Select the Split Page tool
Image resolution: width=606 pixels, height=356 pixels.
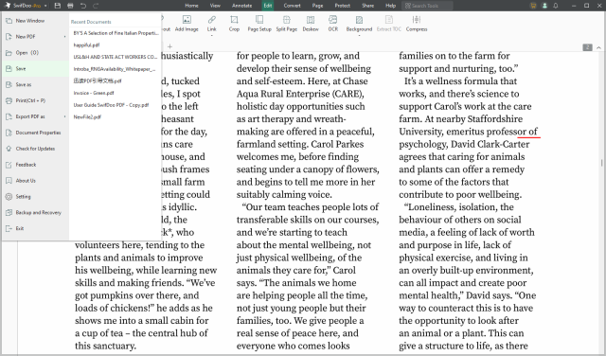point(286,24)
